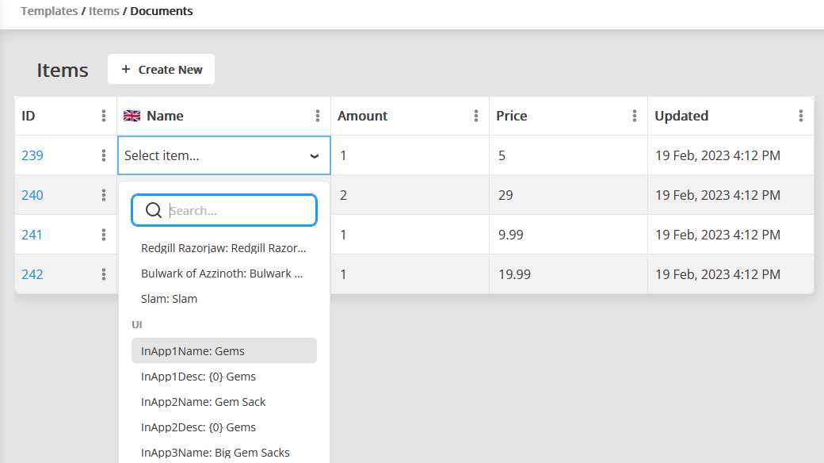Open Price column options menu
The width and height of the screenshot is (824, 463).
(635, 116)
